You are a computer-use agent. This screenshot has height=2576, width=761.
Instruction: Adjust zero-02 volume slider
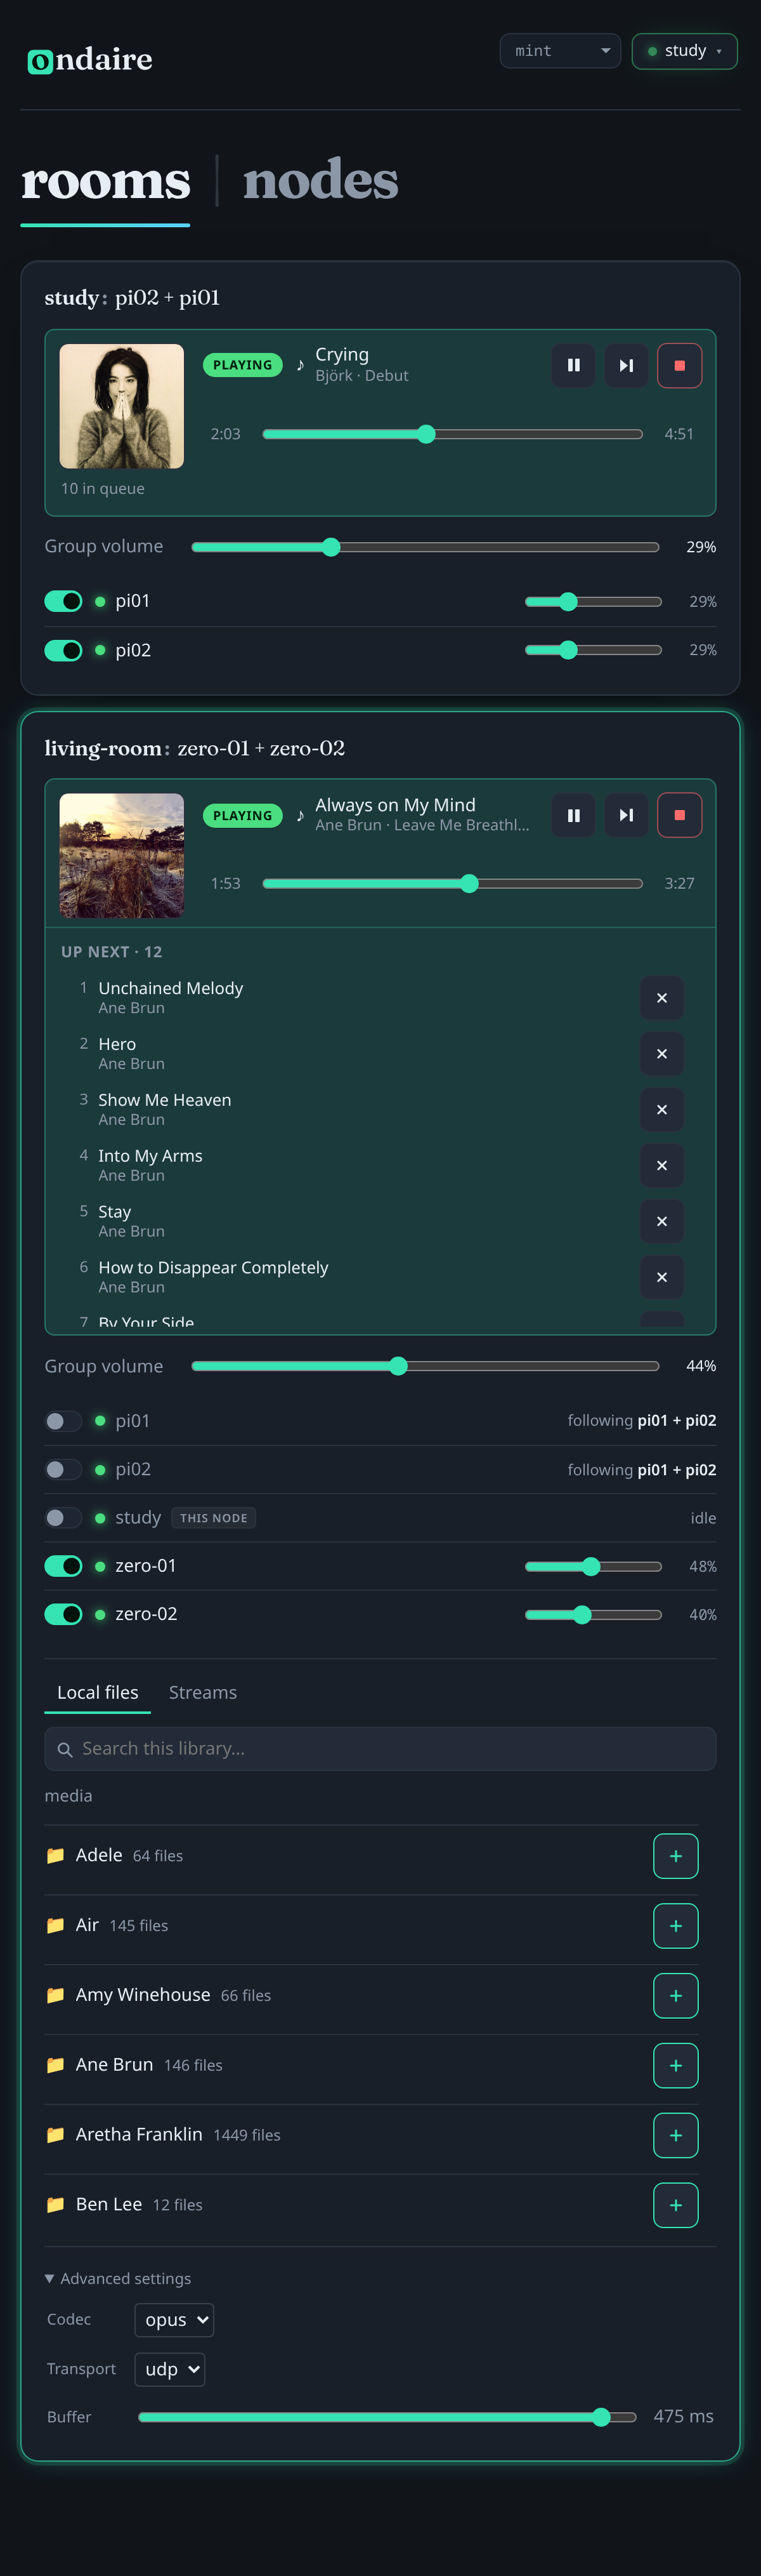point(593,1614)
